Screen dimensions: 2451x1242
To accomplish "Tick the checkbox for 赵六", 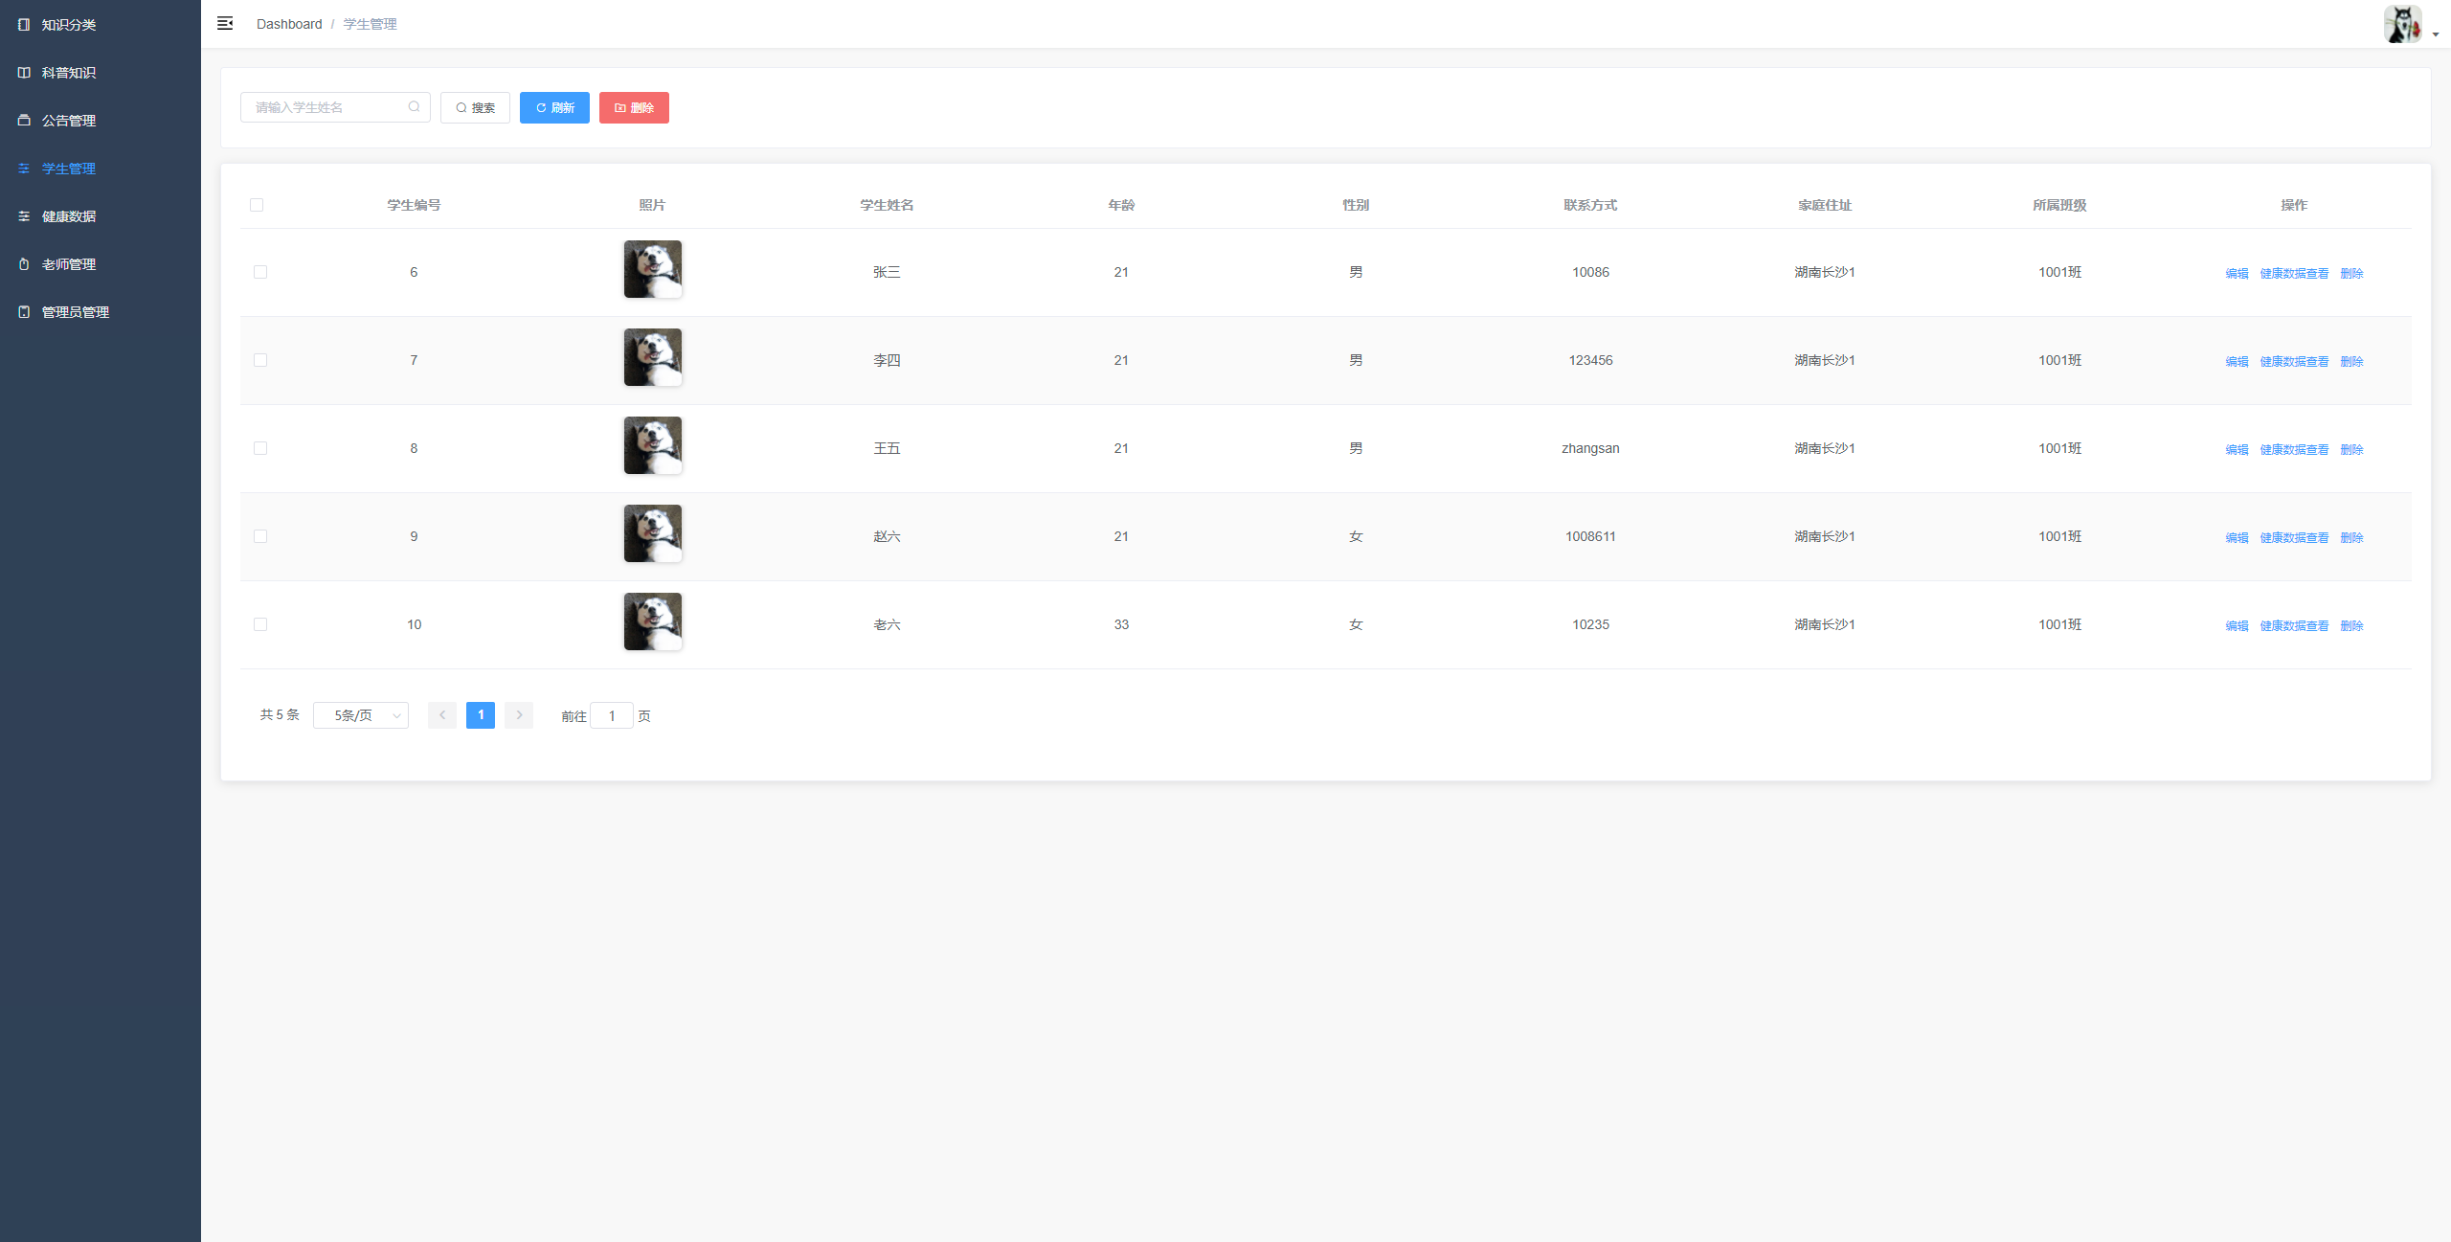I will 260,536.
